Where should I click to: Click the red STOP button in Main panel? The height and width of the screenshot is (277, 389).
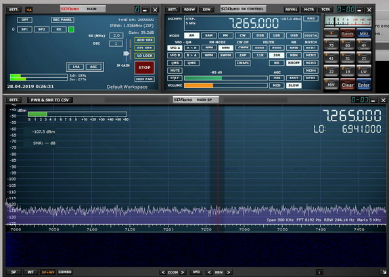(x=144, y=68)
